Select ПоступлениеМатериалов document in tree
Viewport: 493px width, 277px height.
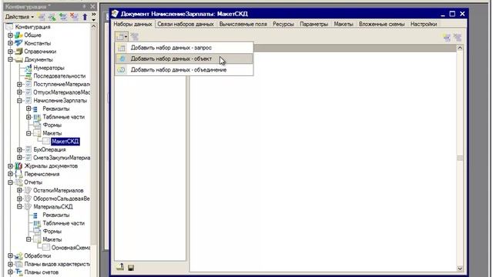pyautogui.click(x=62, y=84)
